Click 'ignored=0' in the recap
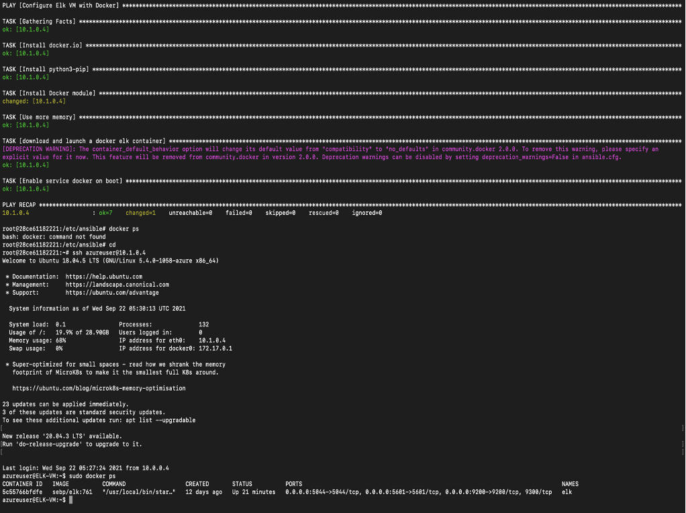 pyautogui.click(x=367, y=213)
